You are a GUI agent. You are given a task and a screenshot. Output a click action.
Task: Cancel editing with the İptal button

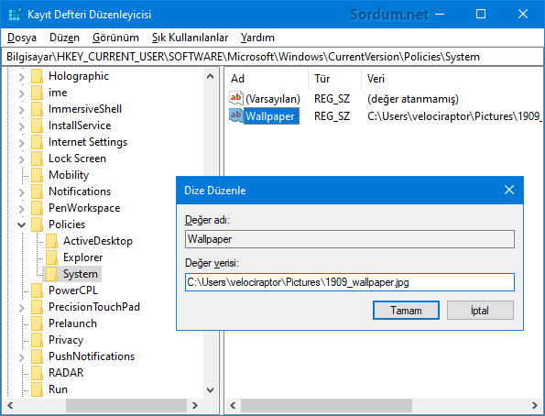(480, 310)
